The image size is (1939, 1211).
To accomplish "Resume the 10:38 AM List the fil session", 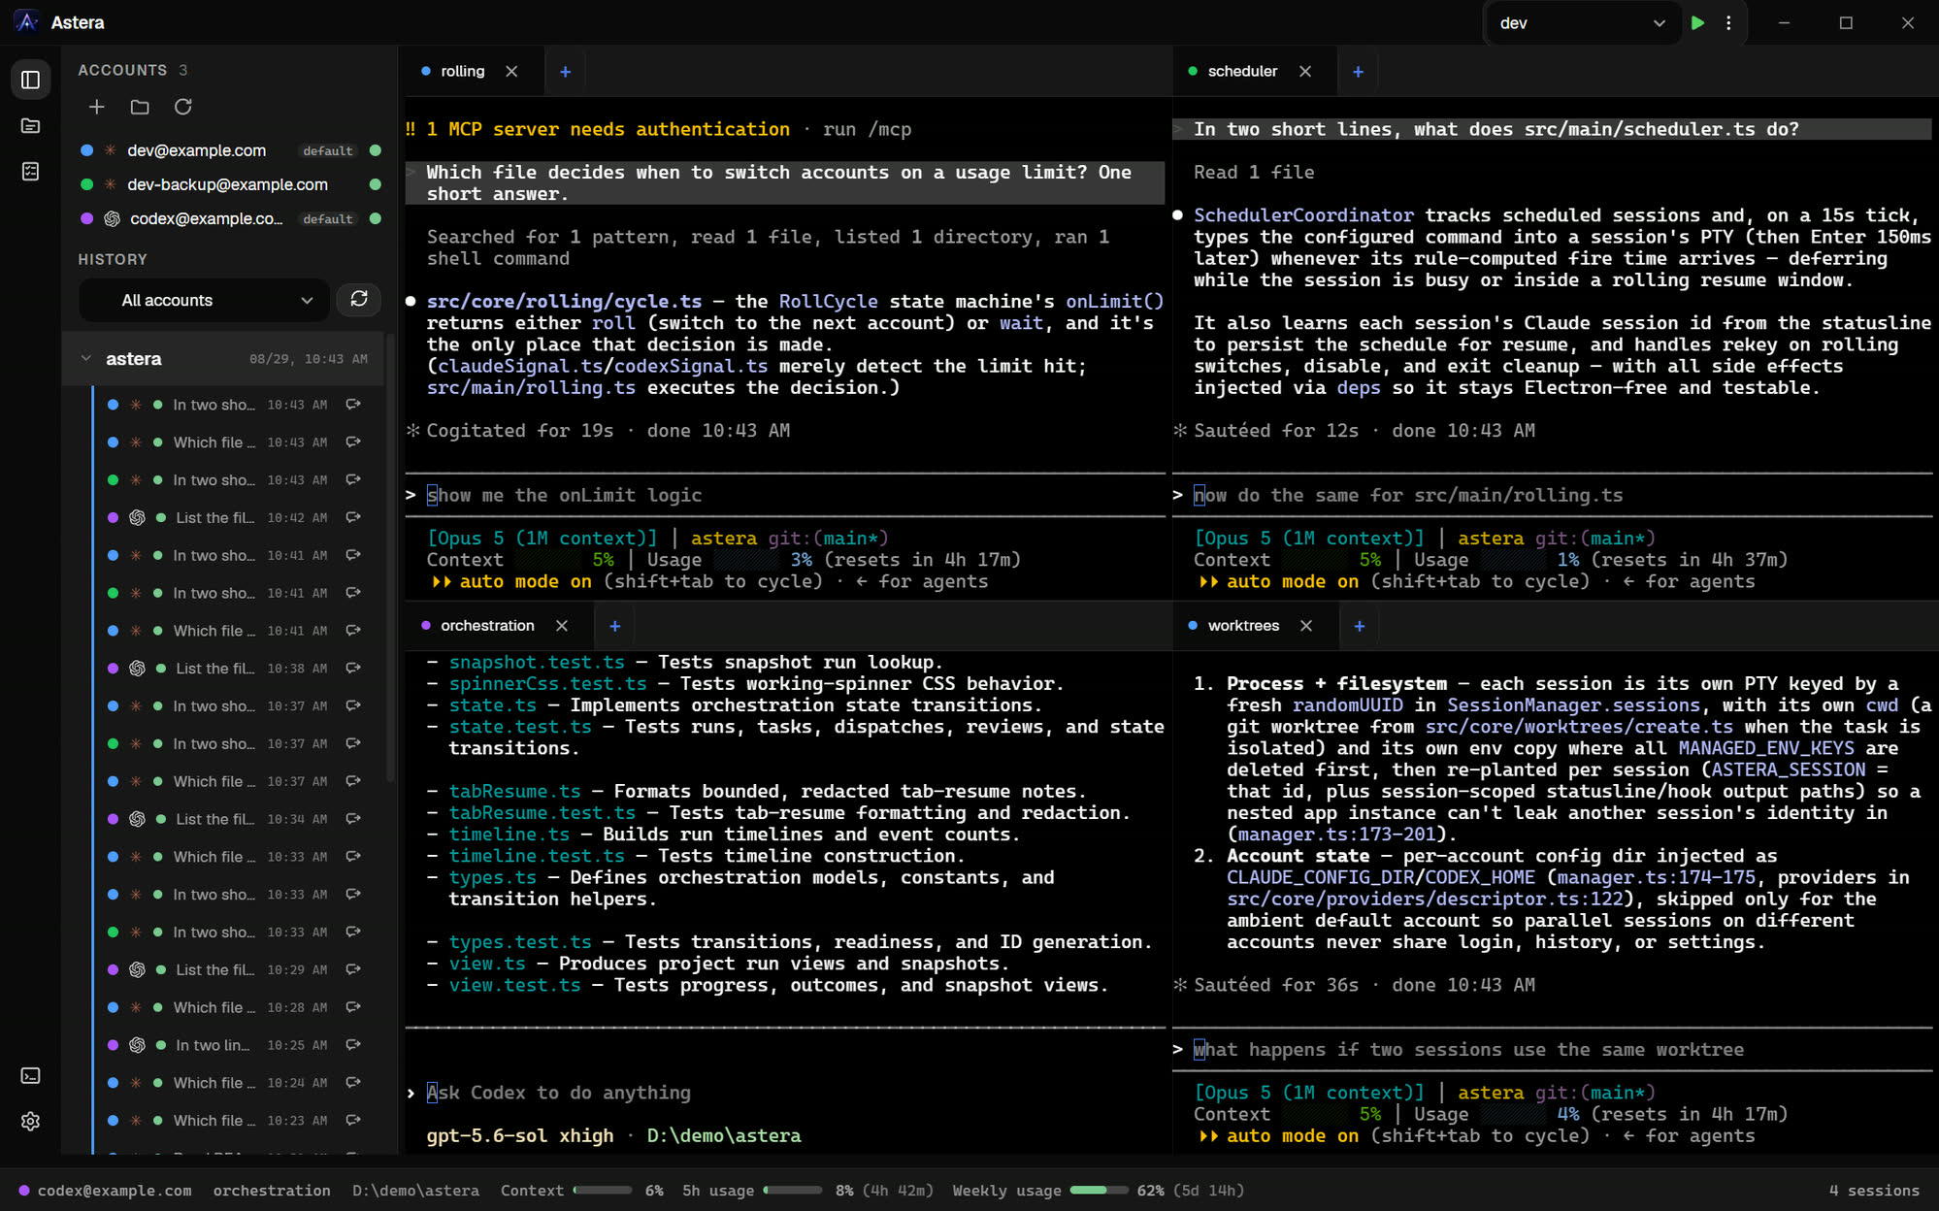I will [x=353, y=668].
